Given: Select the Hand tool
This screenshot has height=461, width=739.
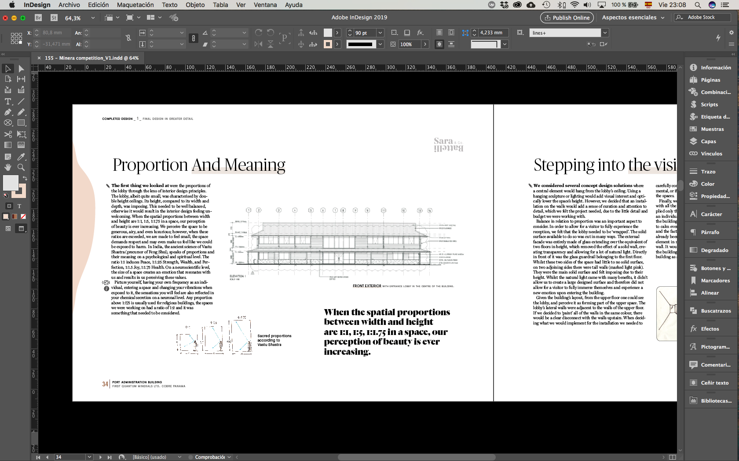Looking at the screenshot, I should point(8,167).
